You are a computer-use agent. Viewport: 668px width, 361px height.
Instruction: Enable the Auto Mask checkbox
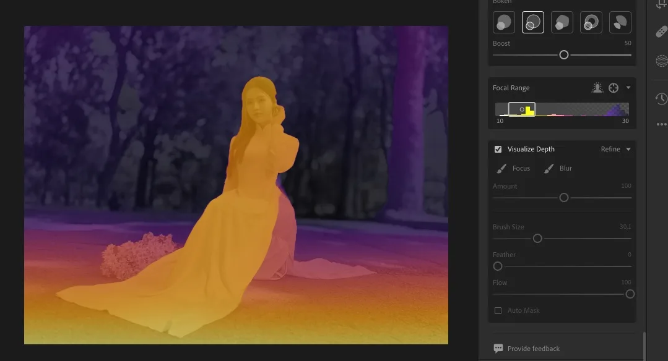[x=498, y=311]
